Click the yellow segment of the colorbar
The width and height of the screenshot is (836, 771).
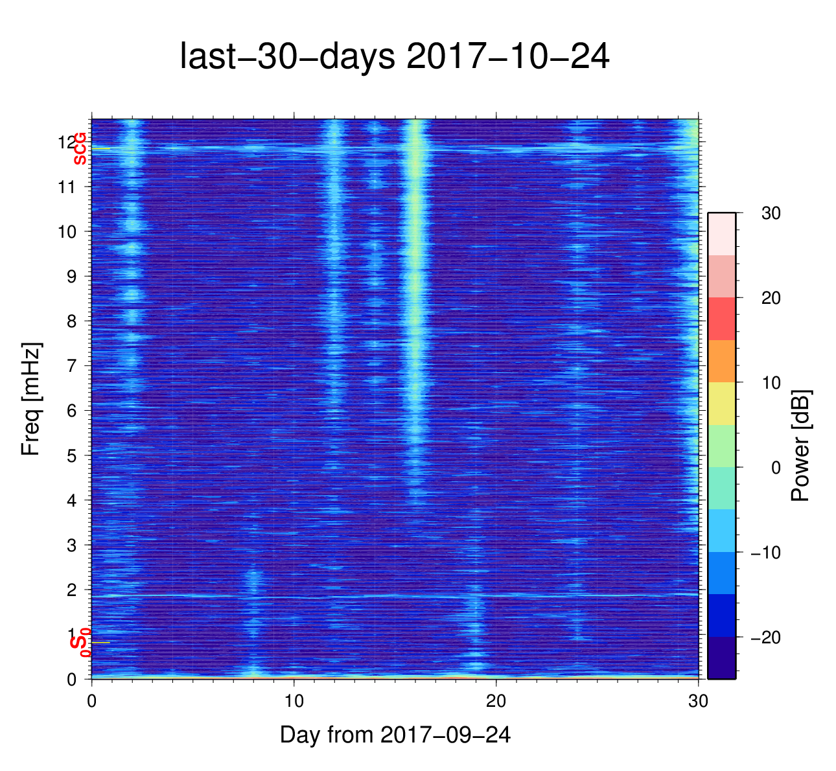(721, 404)
